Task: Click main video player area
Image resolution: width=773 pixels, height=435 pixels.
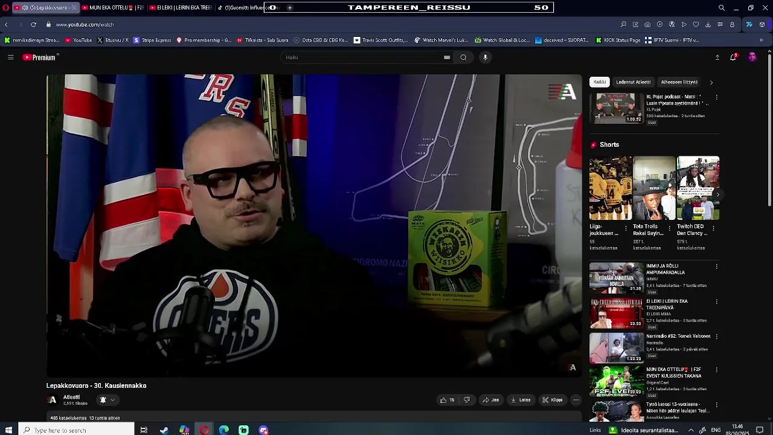Action: pos(314,225)
